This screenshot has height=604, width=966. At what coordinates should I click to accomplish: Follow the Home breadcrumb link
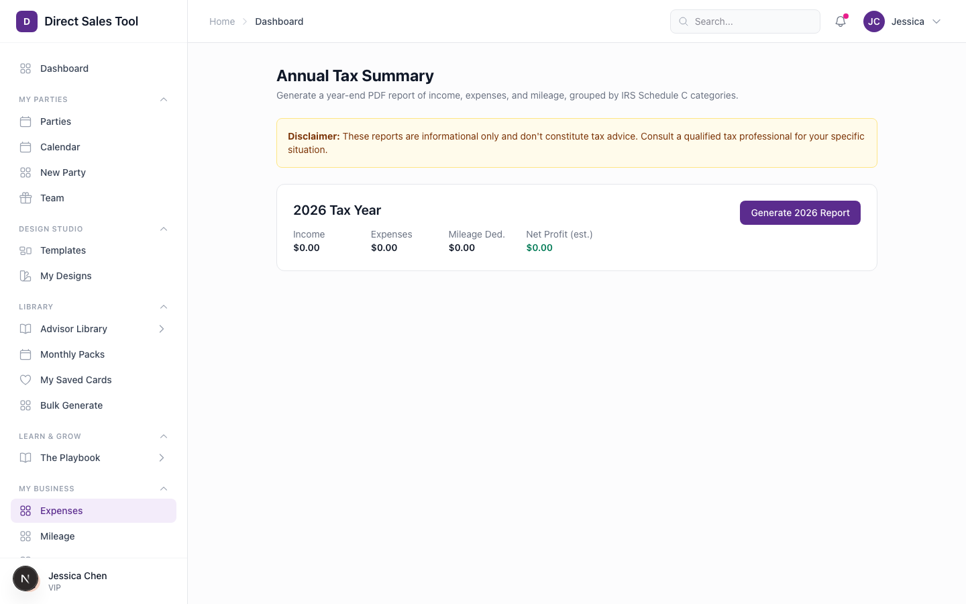point(222,21)
